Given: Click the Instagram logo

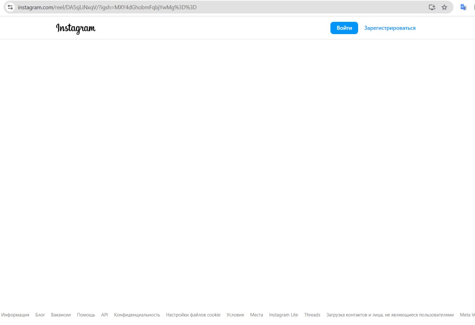Looking at the screenshot, I should (x=76, y=28).
